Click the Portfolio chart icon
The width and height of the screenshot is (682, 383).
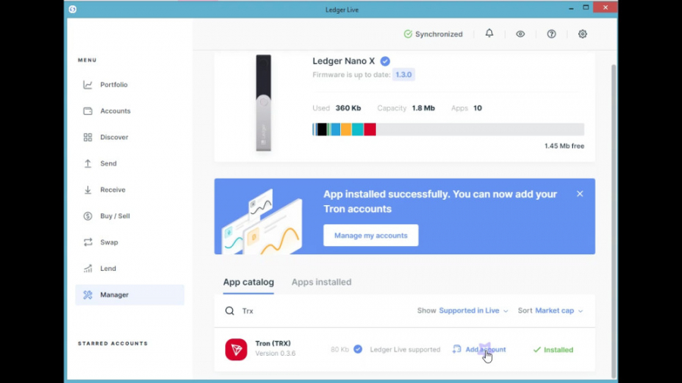coord(88,85)
